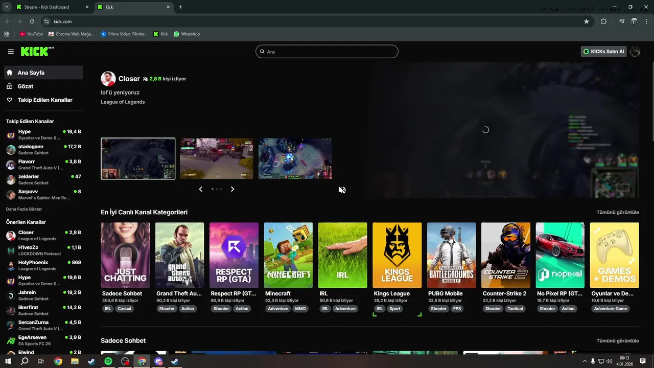The height and width of the screenshot is (368, 654).
Task: Click Sport tag under Kings League
Action: point(395,309)
